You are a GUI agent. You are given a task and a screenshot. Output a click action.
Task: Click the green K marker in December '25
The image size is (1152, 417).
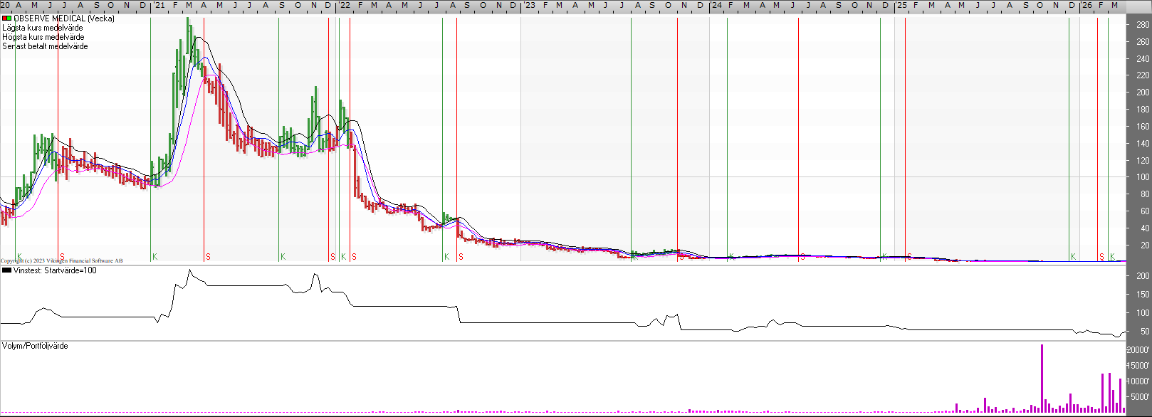click(1073, 256)
